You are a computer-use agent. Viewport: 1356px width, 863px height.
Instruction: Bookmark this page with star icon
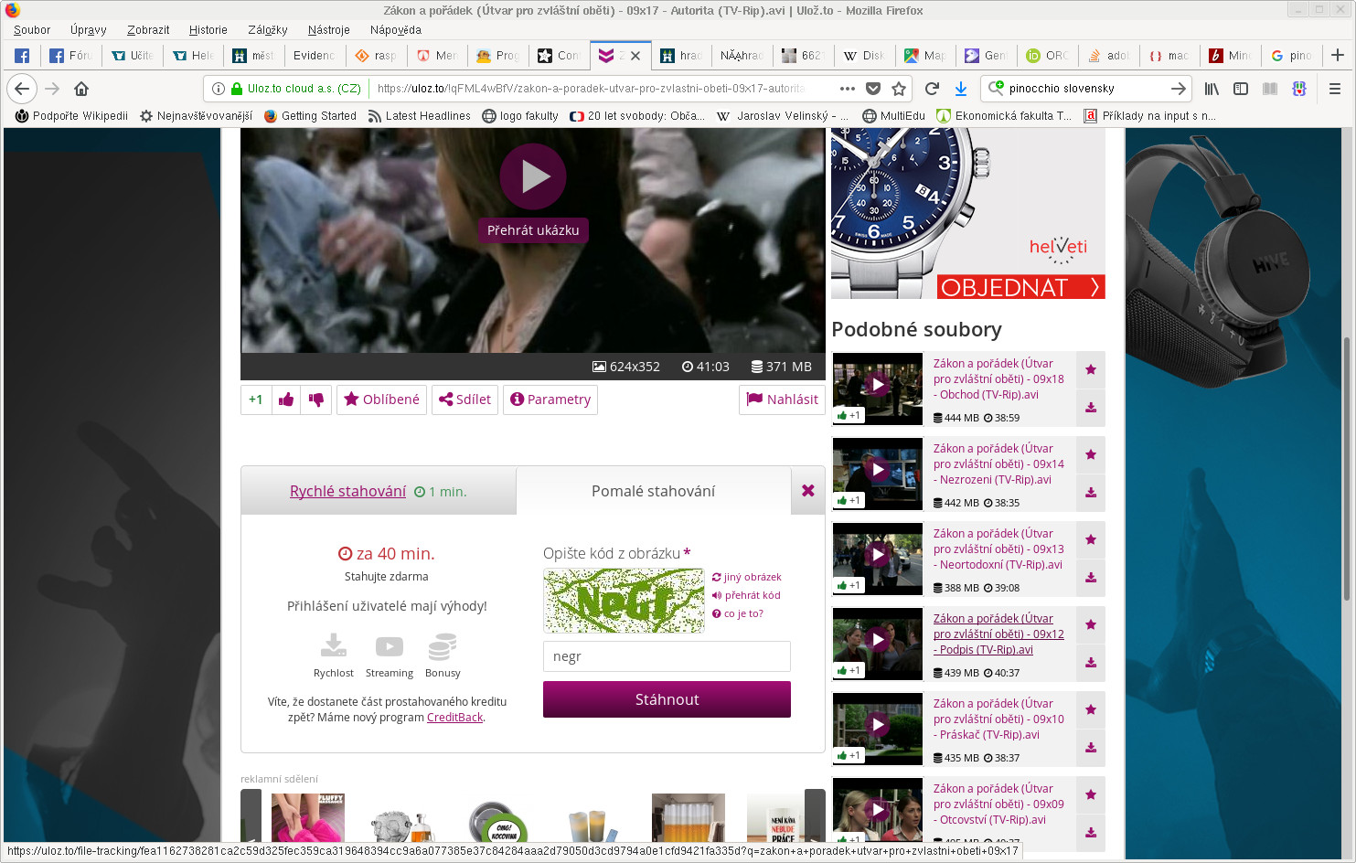pos(899,89)
